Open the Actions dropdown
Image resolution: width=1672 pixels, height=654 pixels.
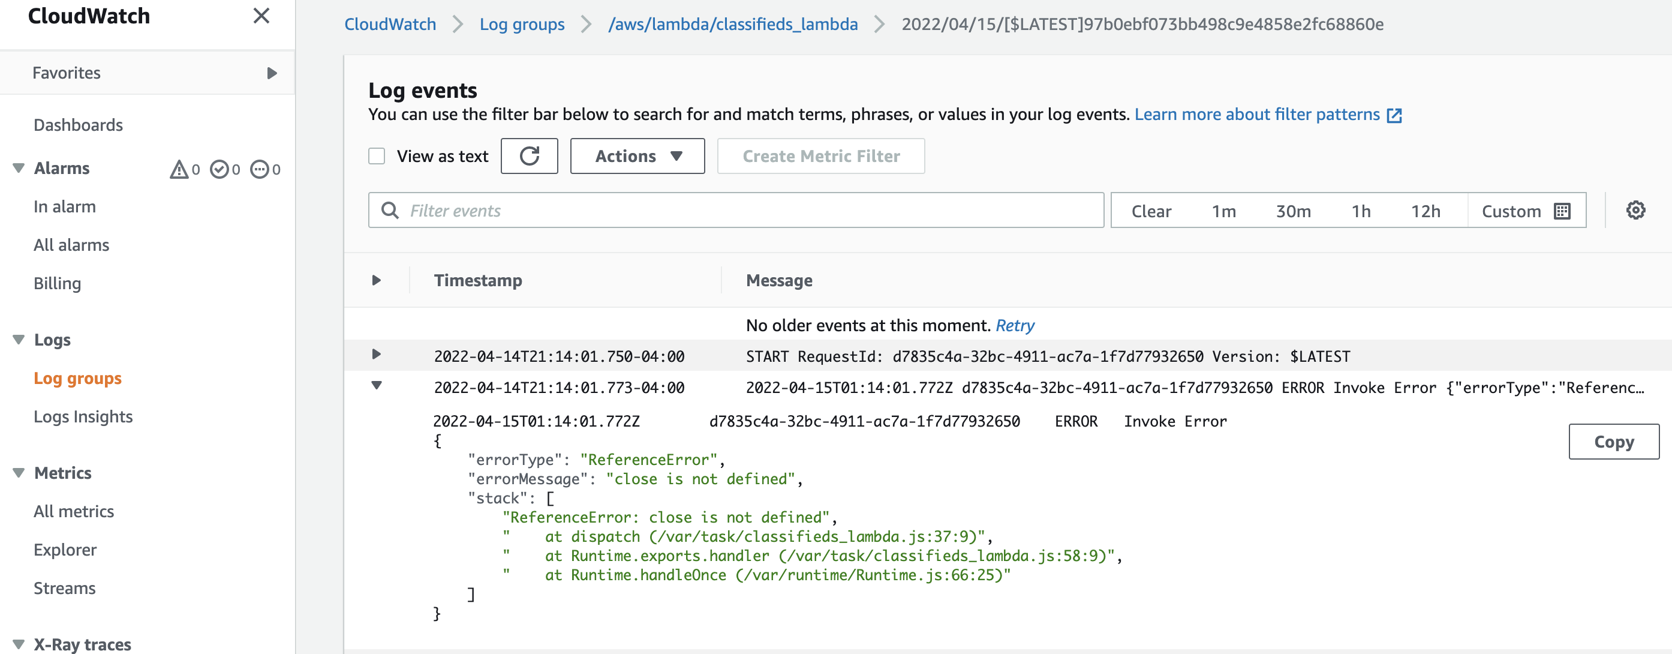[x=637, y=156]
